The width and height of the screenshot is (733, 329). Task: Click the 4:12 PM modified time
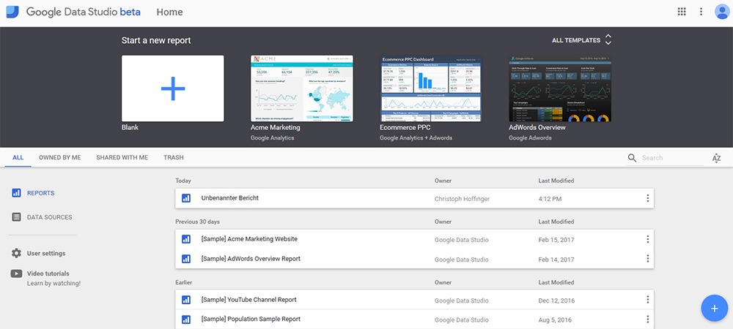[550, 199]
